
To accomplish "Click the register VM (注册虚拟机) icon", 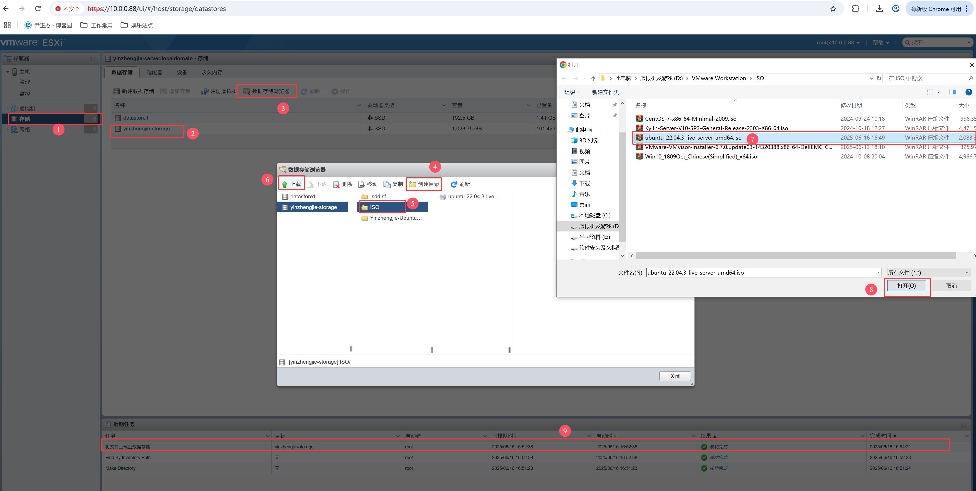I will 205,91.
